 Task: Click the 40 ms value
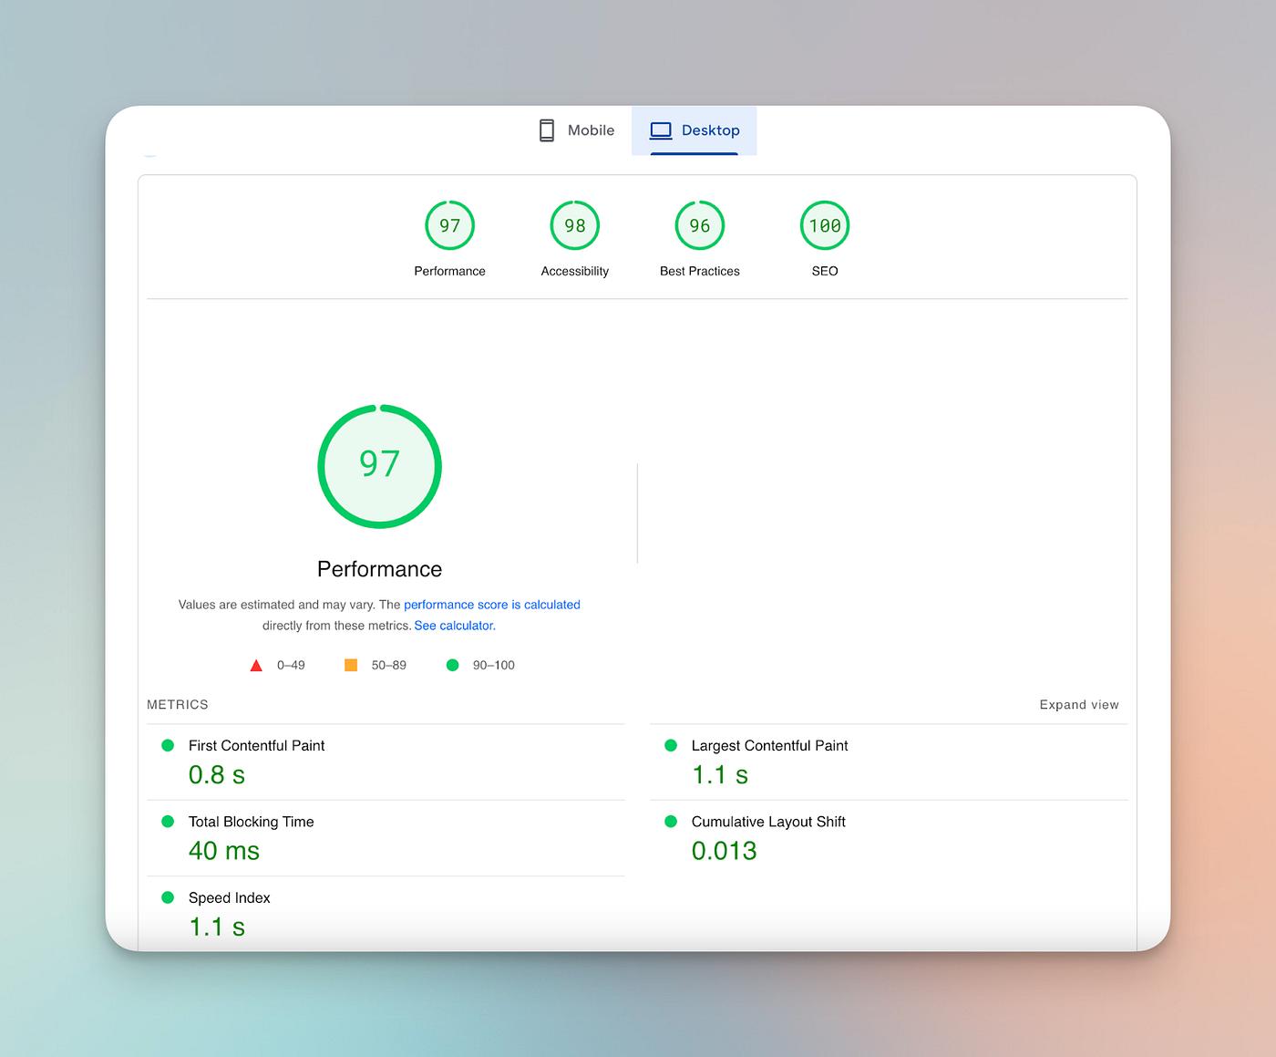pos(224,851)
